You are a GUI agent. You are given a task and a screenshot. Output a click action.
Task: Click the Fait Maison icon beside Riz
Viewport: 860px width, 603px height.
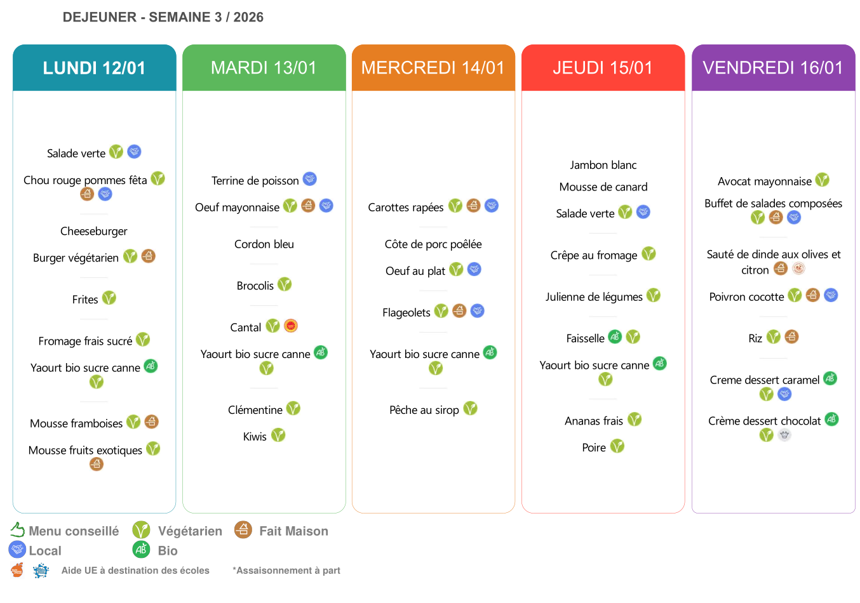(x=791, y=337)
